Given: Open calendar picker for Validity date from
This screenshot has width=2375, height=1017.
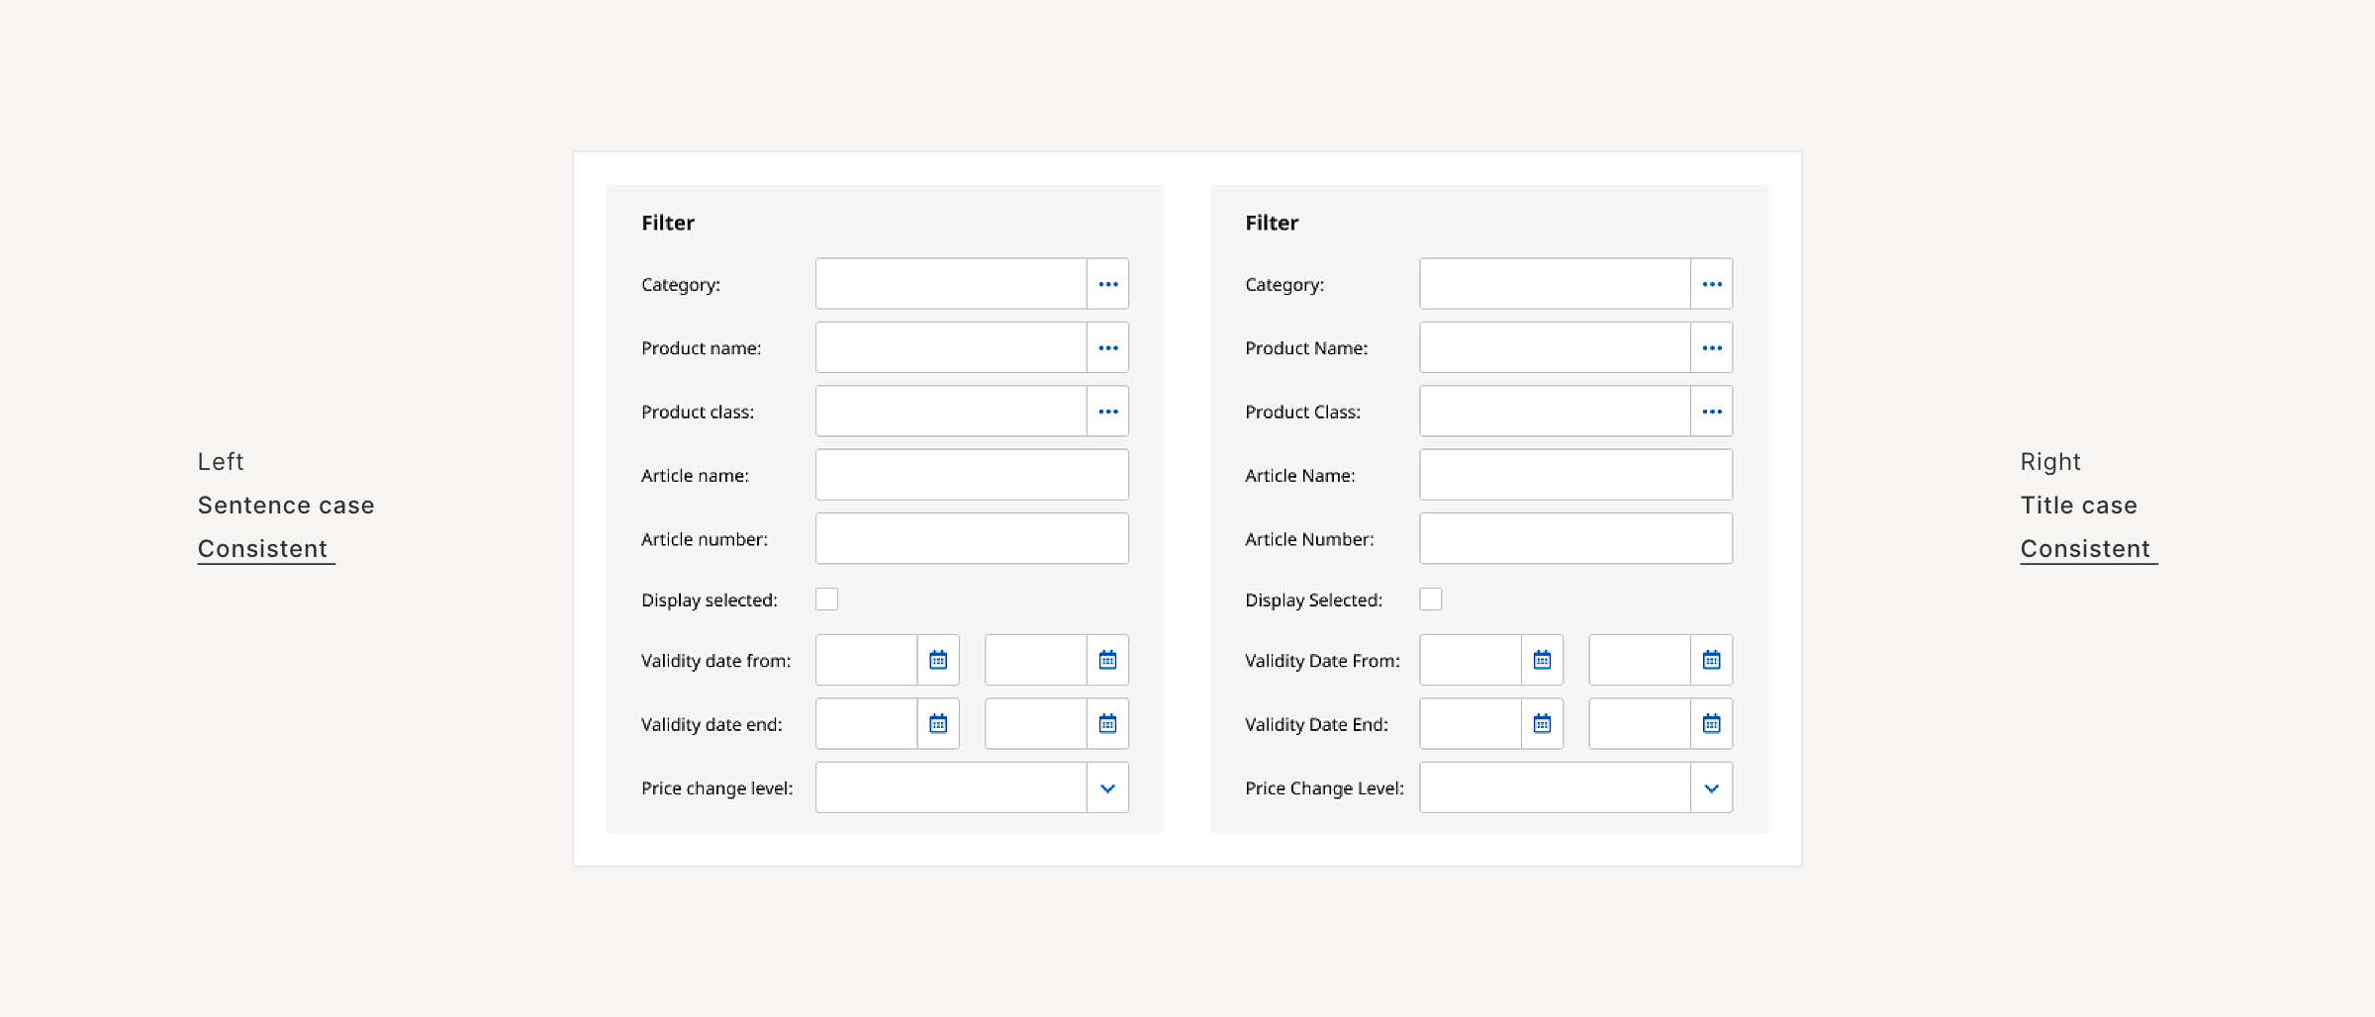Looking at the screenshot, I should pyautogui.click(x=937, y=660).
